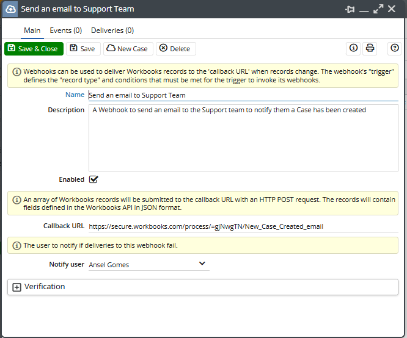Click the info icon in the top Webhooks banner
407x338 pixels.
click(16, 71)
